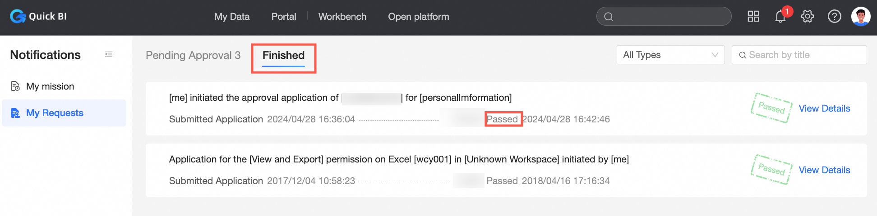Click the My Requests sidebar icon
The width and height of the screenshot is (877, 216).
click(15, 113)
